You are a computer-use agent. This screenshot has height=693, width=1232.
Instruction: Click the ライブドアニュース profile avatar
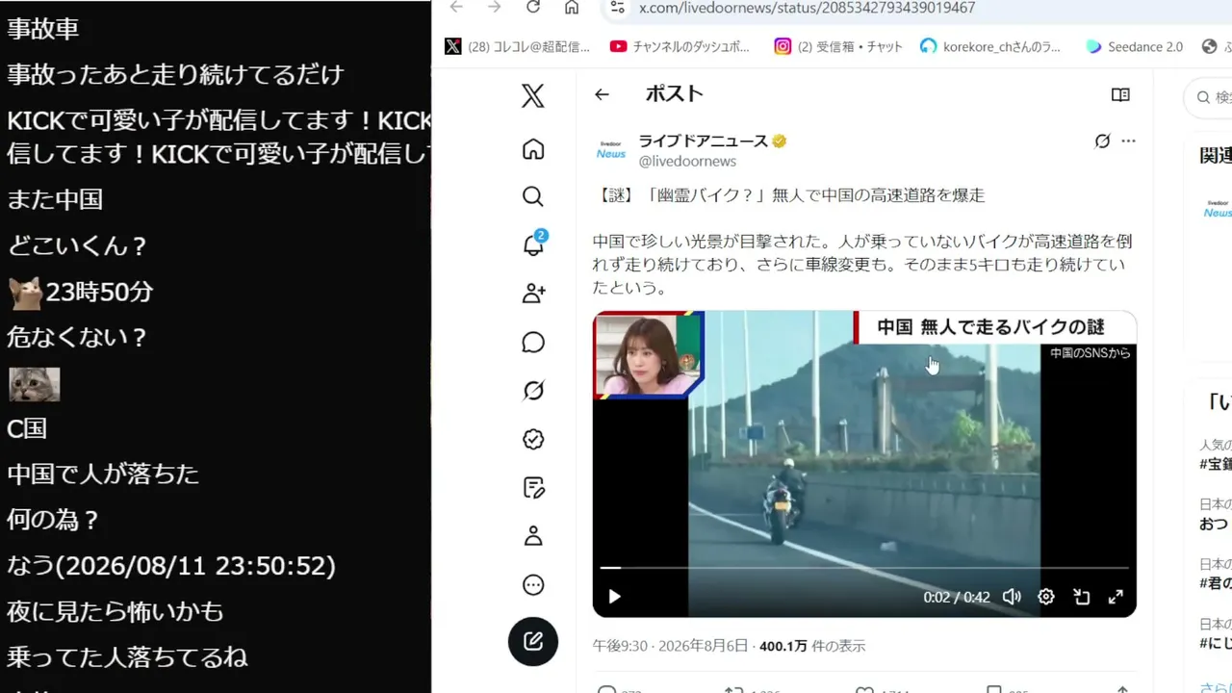coord(611,150)
